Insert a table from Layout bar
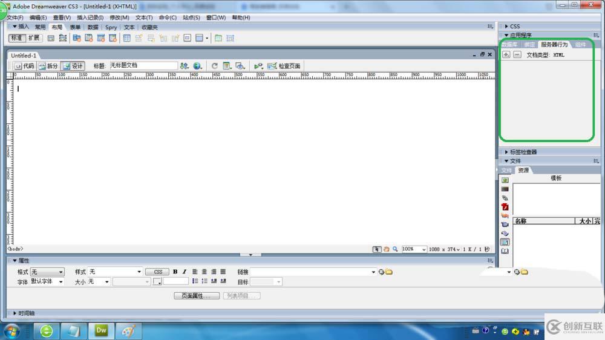Screen dimensions: 605x340 tap(127, 38)
